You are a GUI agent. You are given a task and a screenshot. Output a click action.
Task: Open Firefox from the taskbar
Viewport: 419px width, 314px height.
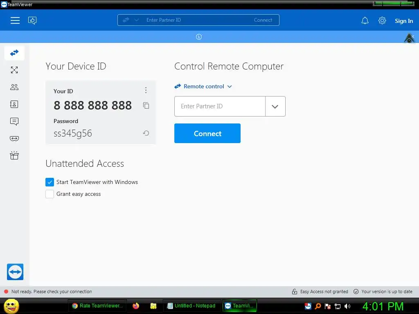click(136, 306)
